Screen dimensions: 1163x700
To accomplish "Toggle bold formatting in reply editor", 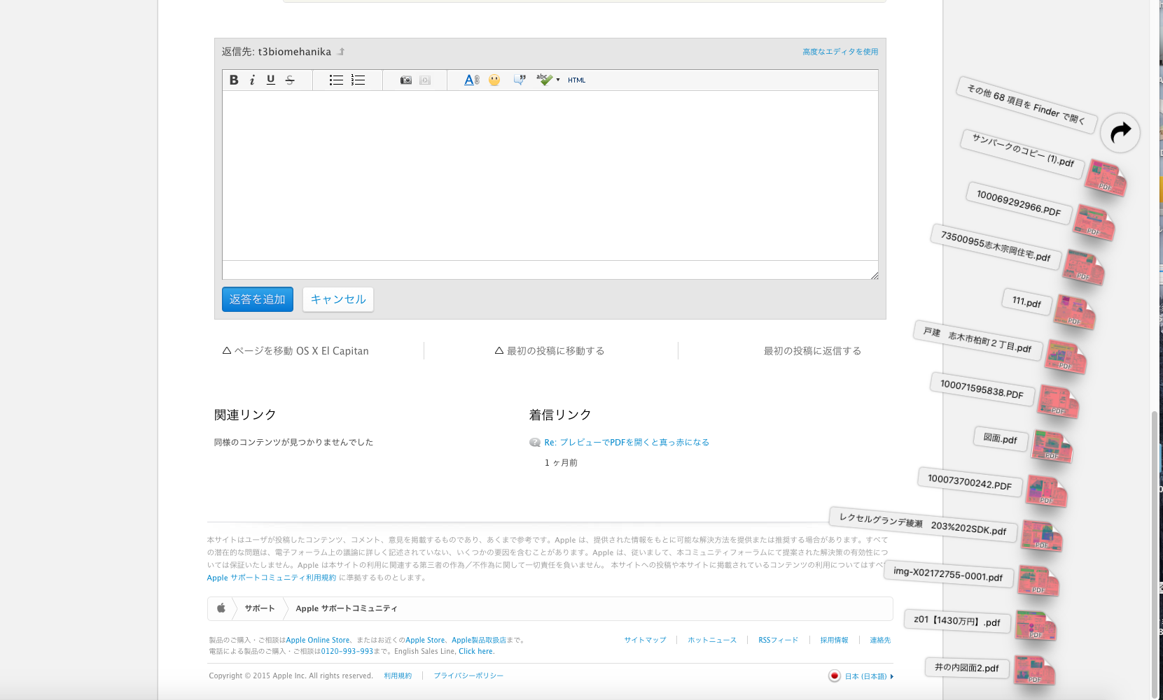I will pyautogui.click(x=234, y=80).
